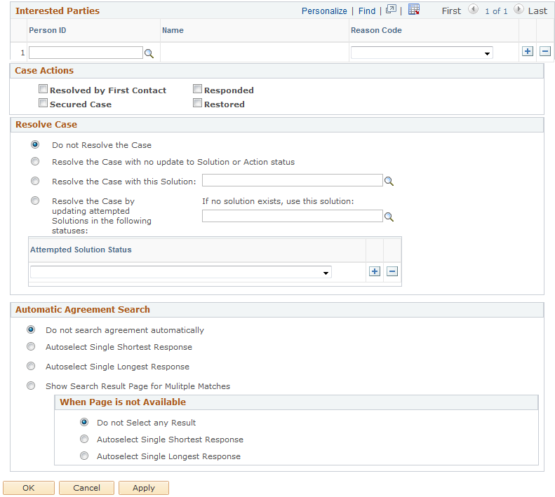Open the Attempted Solution Status dropdown
555x497 pixels.
[181, 272]
